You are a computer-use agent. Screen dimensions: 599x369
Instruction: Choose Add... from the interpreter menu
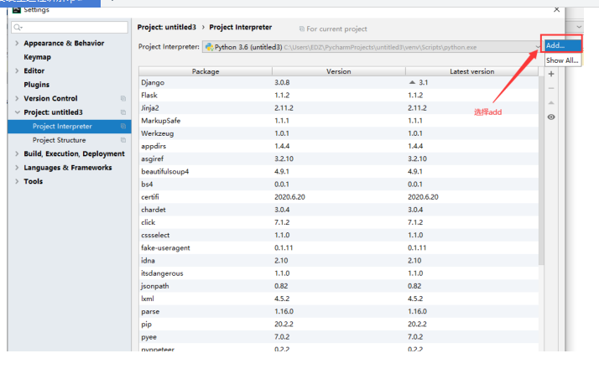coord(562,45)
